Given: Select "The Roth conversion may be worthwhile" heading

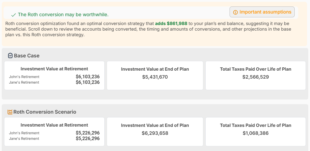Looking at the screenshot, I should (63, 15).
